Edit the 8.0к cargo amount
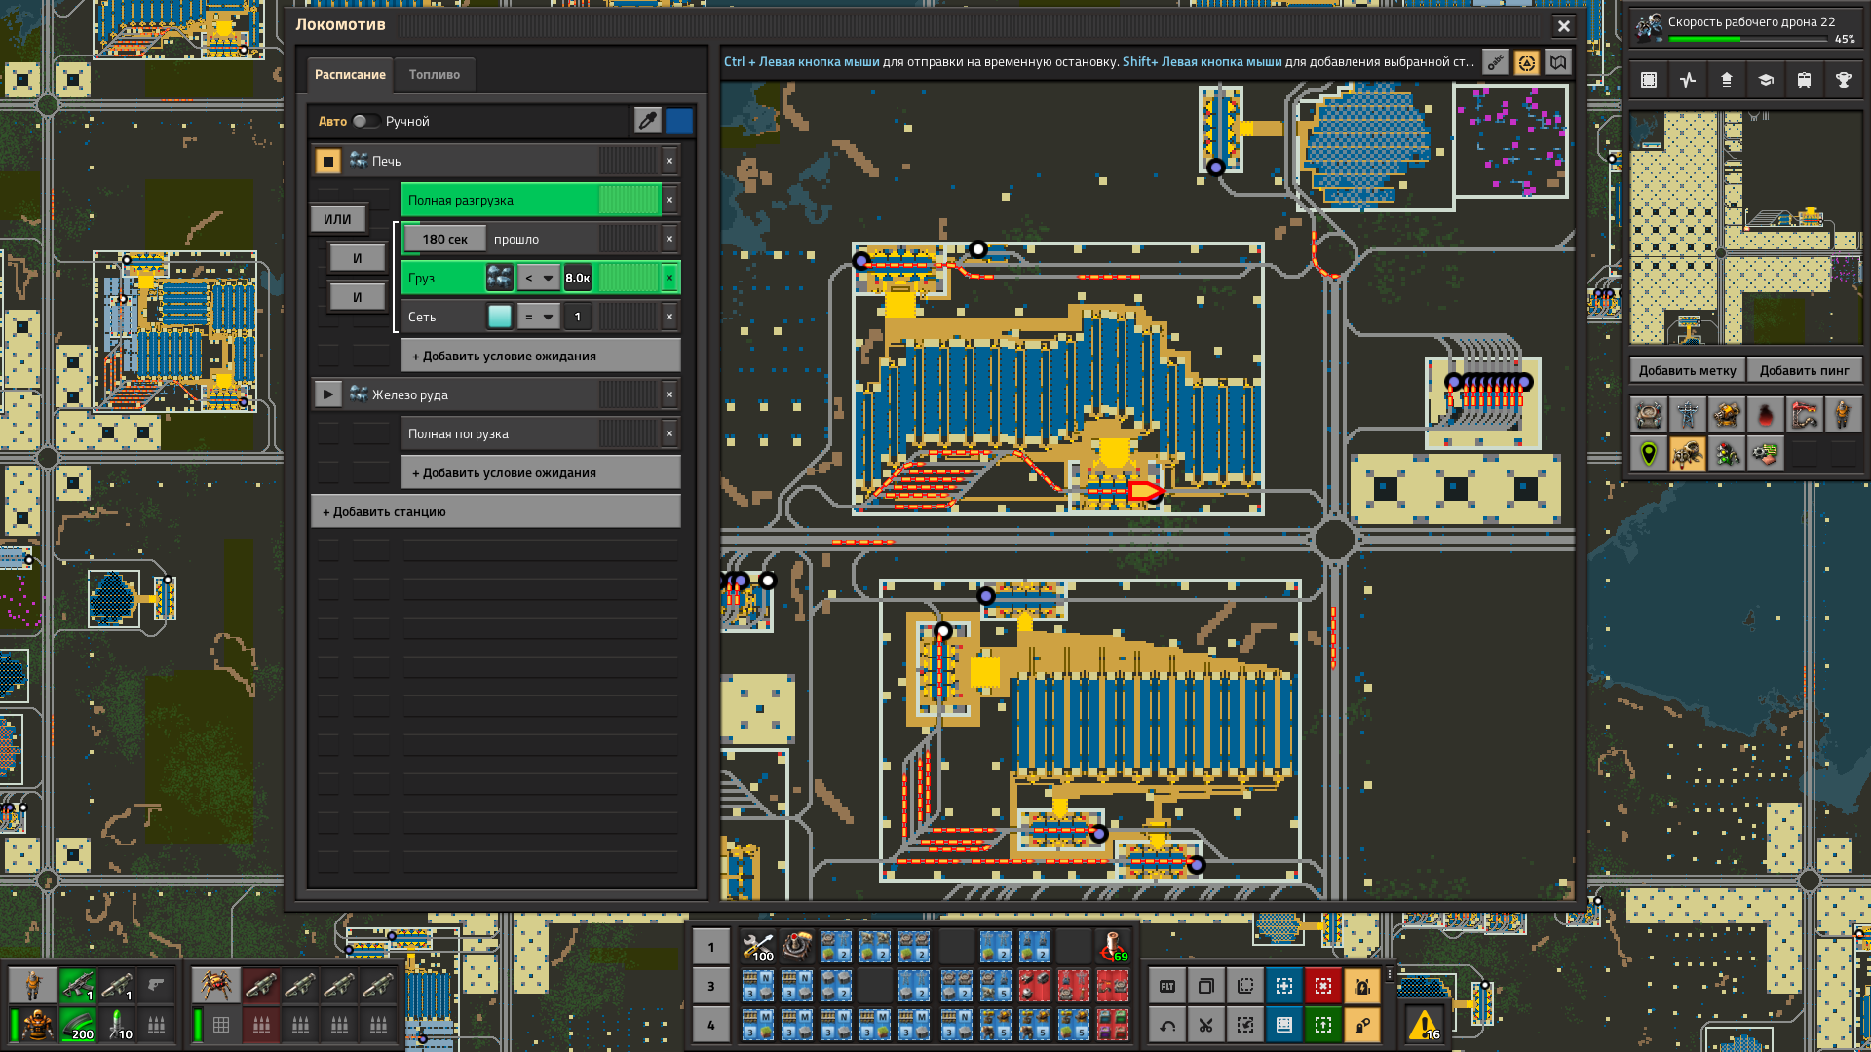 (x=578, y=278)
